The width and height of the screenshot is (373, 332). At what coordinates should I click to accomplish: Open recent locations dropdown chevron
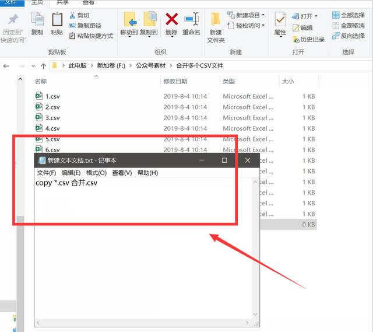(33, 66)
